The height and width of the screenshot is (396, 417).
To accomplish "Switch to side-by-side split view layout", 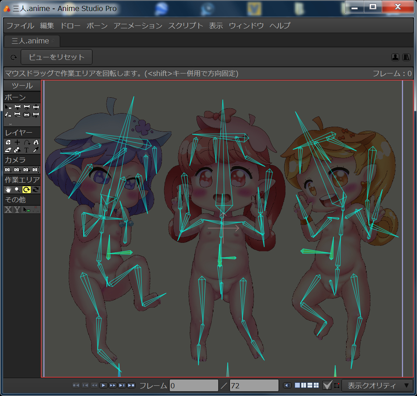I will point(304,385).
